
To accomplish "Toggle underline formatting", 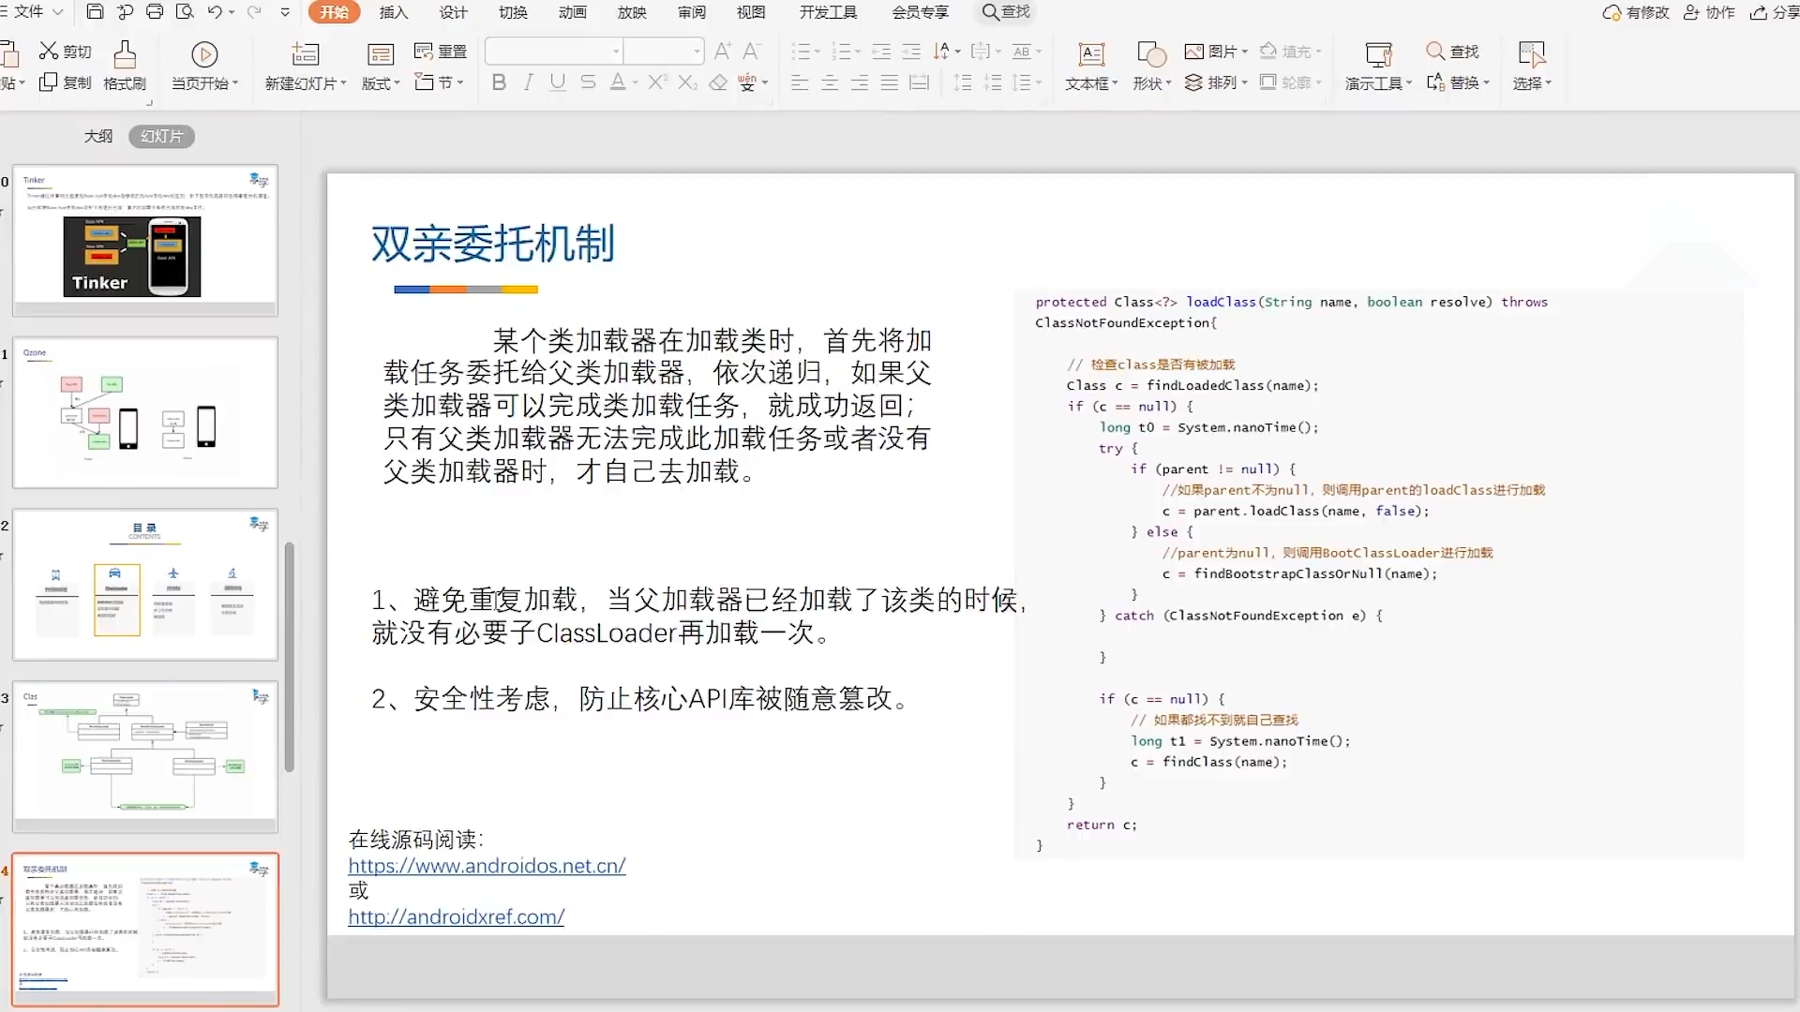I will pyautogui.click(x=558, y=82).
